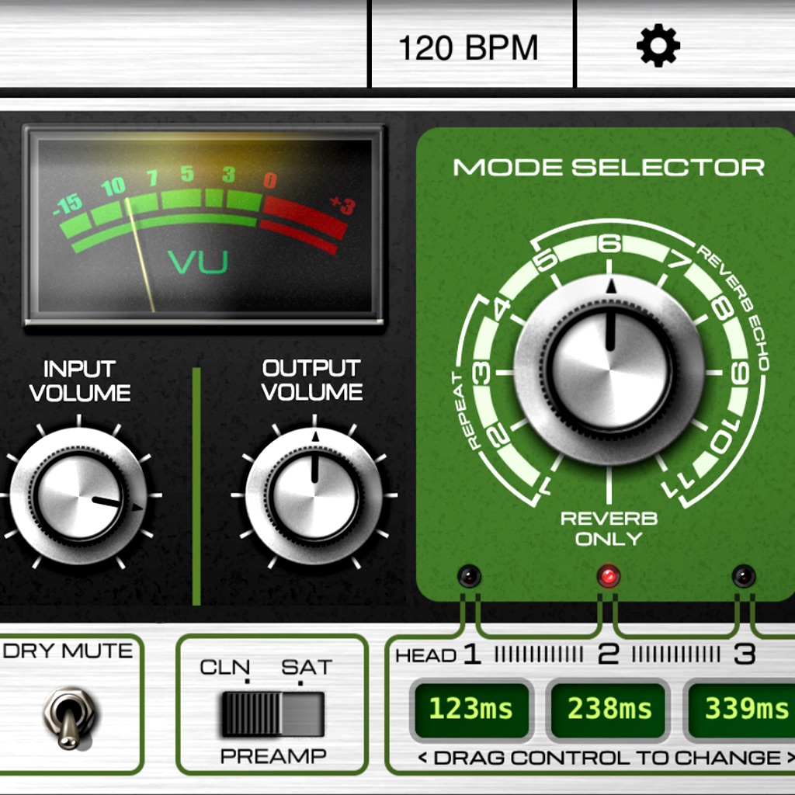Viewport: 795px width, 795px height.
Task: Click the 120 BPM tempo display
Action: pyautogui.click(x=468, y=48)
